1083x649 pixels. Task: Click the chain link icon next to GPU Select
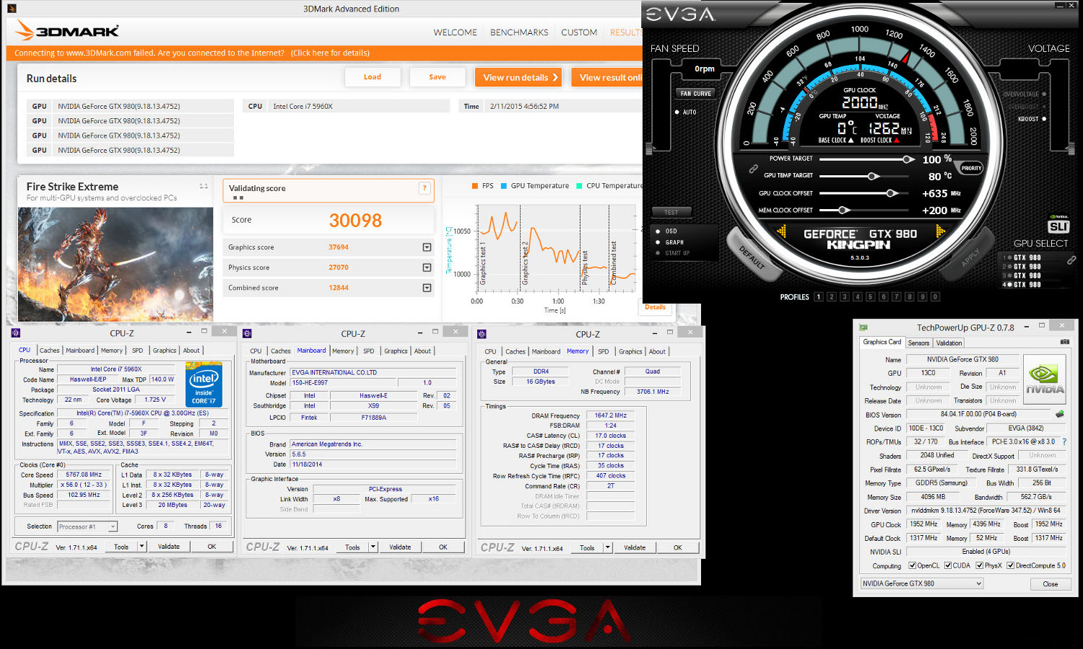1072,260
